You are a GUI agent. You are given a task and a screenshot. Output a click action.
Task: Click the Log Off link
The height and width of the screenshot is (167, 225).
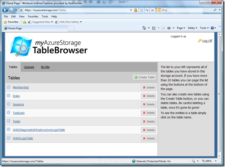(x=207, y=41)
